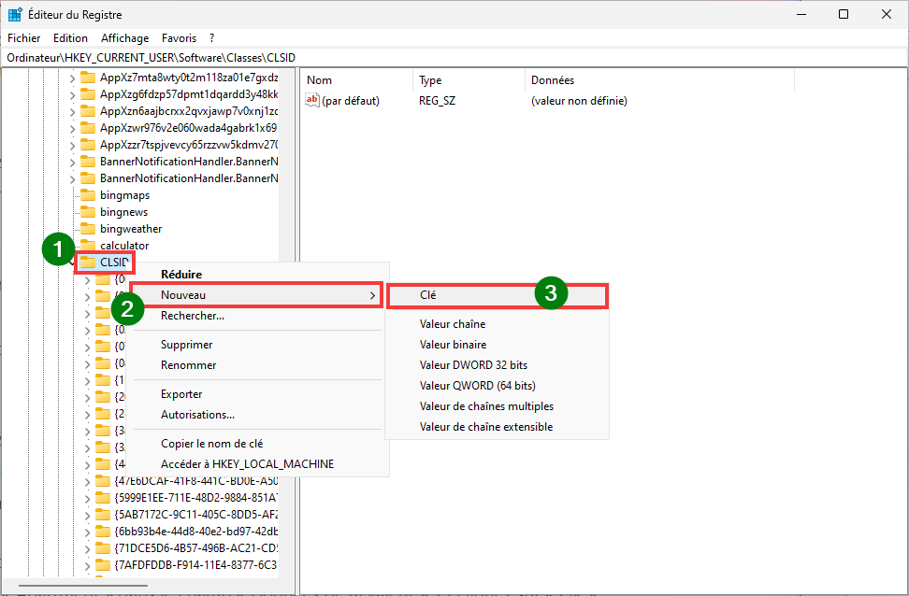The width and height of the screenshot is (909, 596).
Task: Click the folder icon beside calculator key
Action: click(x=88, y=246)
